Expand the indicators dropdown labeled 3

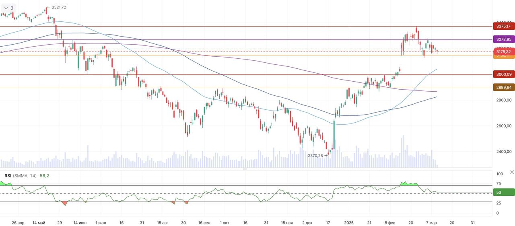coord(8,8)
